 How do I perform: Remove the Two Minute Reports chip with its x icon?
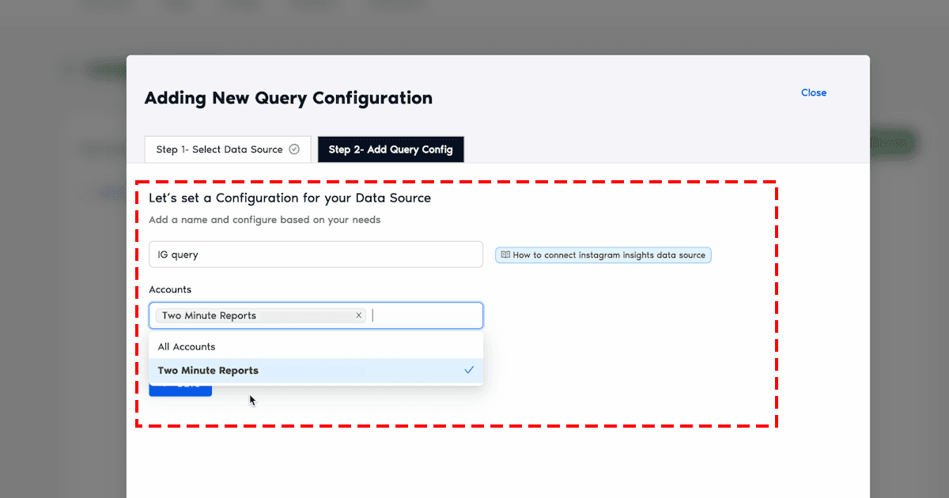point(358,315)
